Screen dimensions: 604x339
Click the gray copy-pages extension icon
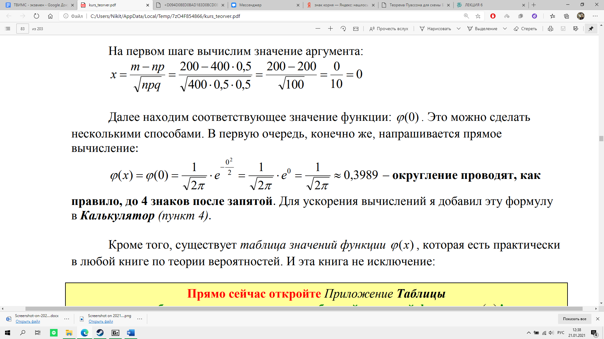coord(521,16)
